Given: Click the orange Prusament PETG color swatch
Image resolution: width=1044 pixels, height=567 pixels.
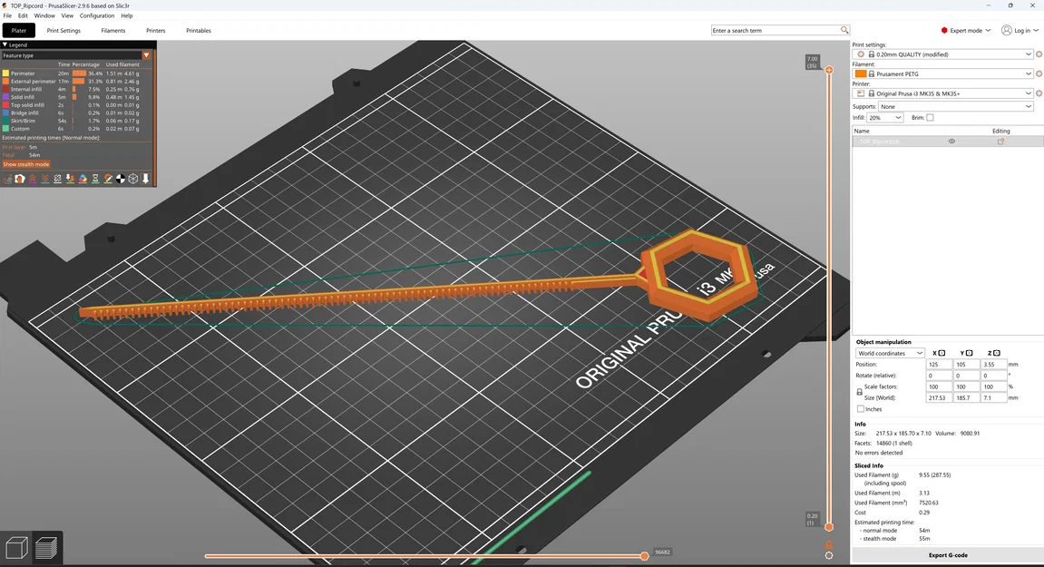Looking at the screenshot, I should pyautogui.click(x=860, y=74).
